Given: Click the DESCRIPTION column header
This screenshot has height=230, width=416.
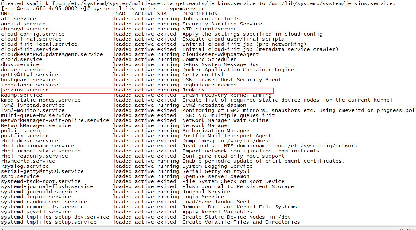Looking at the screenshot, I should 200,14.
